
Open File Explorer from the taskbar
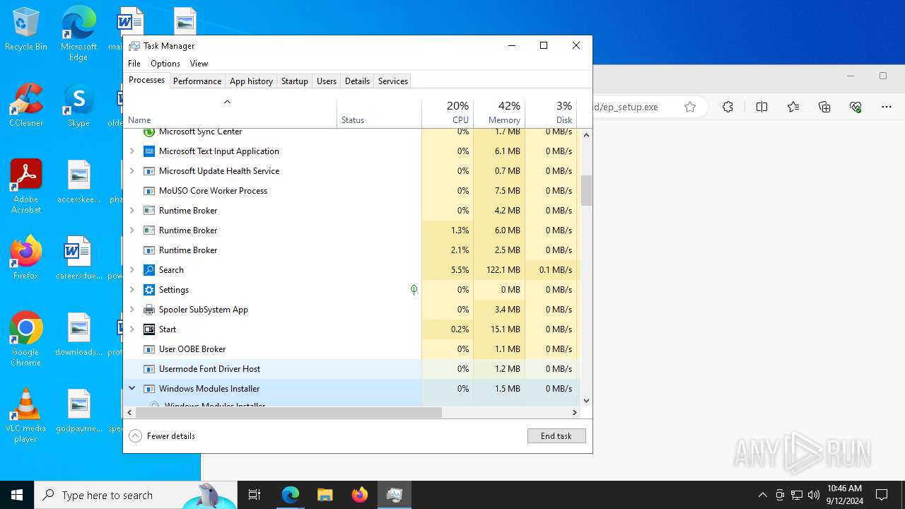point(325,495)
